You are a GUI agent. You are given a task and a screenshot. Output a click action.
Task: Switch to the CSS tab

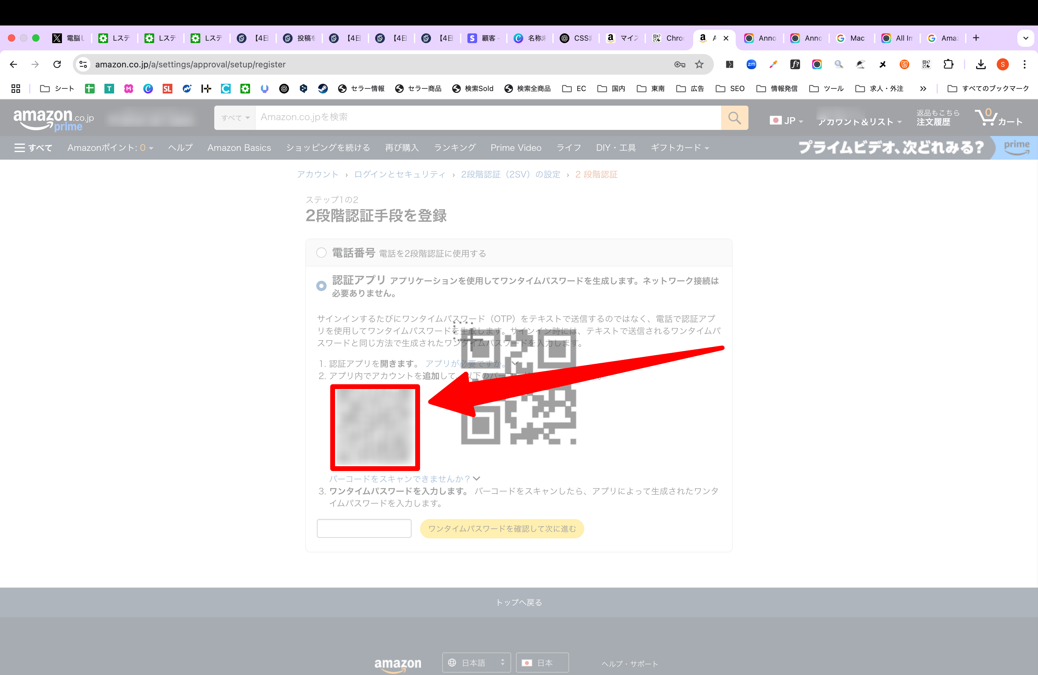point(576,38)
